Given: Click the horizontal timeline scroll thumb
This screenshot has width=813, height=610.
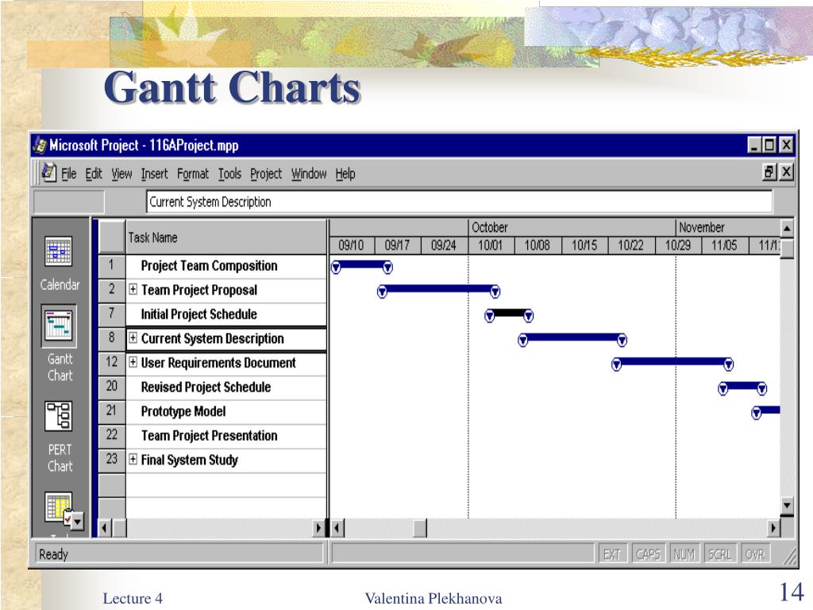Looking at the screenshot, I should [420, 528].
